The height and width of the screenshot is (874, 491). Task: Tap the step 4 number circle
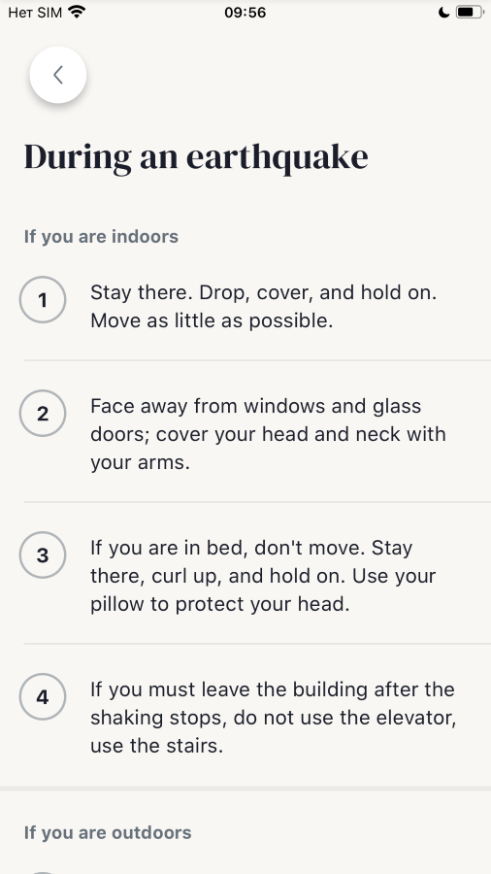pos(43,696)
